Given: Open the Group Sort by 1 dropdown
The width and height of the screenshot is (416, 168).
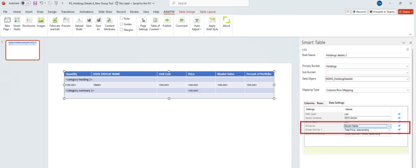Looking at the screenshot, I should [389, 130].
